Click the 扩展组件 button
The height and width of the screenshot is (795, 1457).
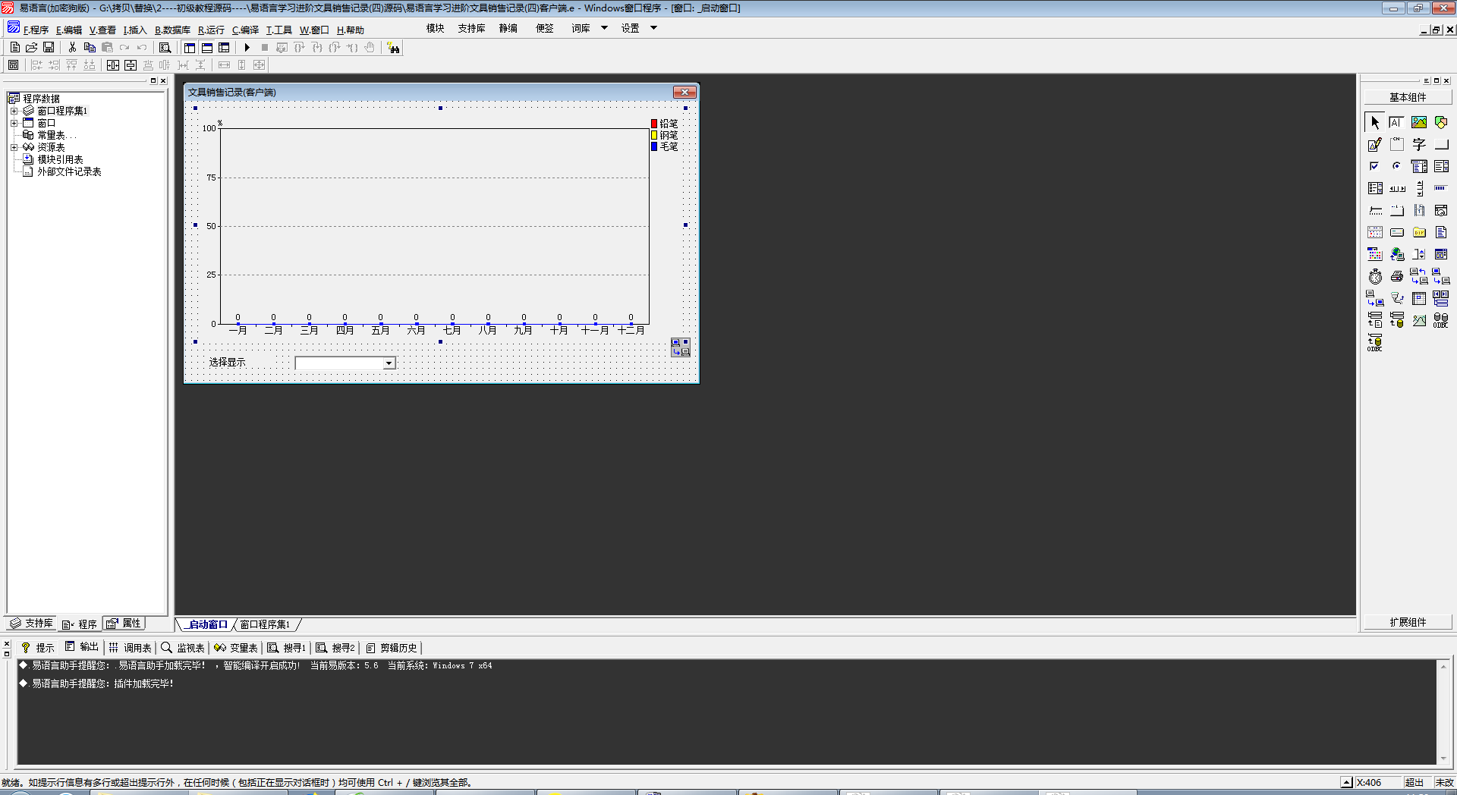1408,622
